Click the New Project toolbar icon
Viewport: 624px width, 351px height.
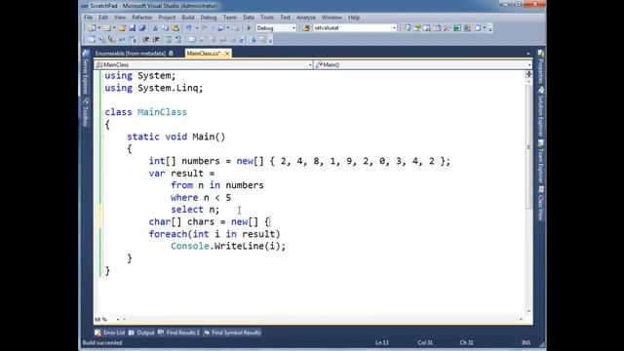tap(92, 28)
